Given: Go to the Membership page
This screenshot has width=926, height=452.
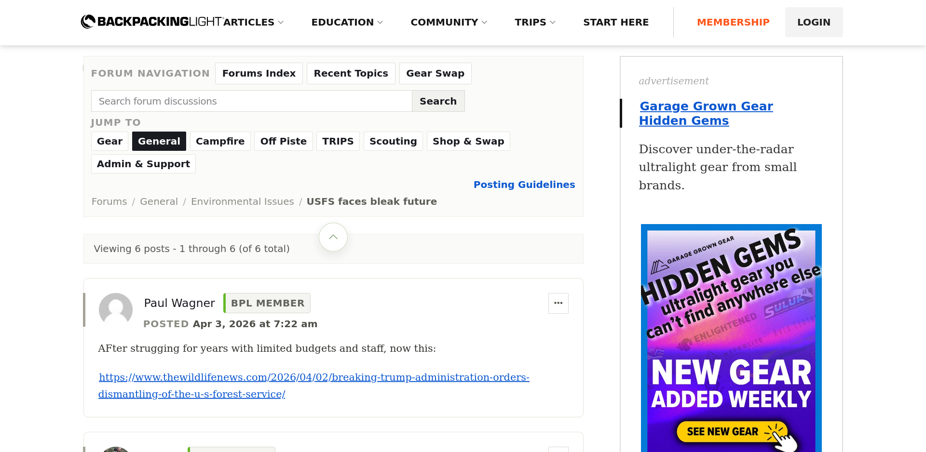Looking at the screenshot, I should point(733,22).
